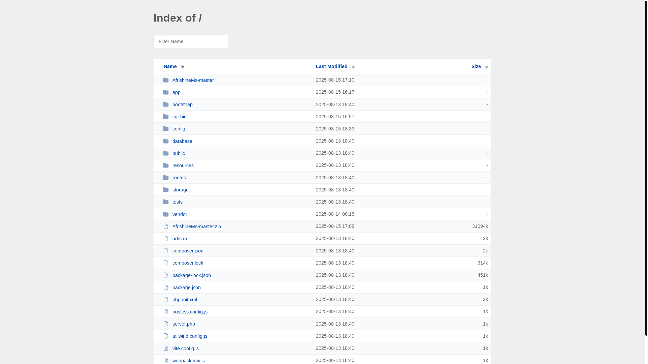This screenshot has height=364, width=648.
Task: Click the app folder icon
Action: 166,92
